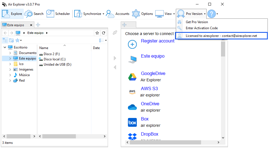Click the computer icon in address bar
Screen dimensions: 270x148
tap(18, 33)
